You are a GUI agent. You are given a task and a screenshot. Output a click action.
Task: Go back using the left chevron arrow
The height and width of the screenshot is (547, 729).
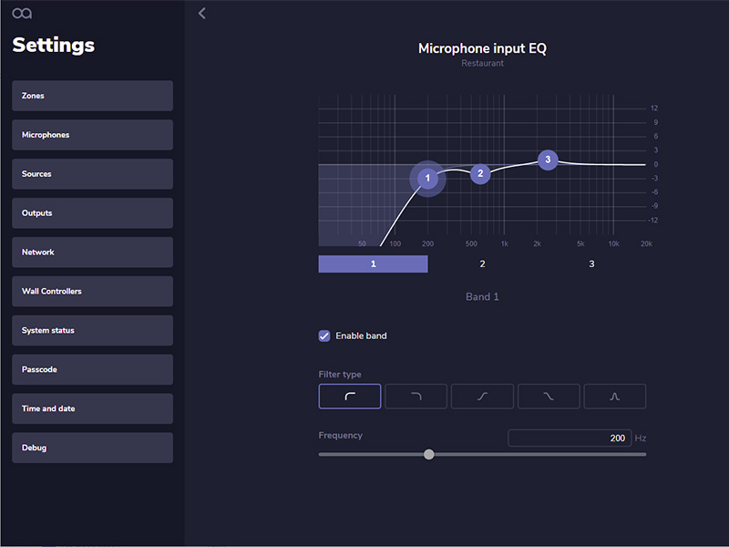(x=202, y=14)
